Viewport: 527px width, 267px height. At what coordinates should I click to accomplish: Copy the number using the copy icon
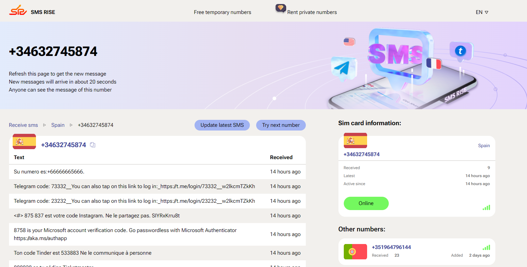point(93,145)
